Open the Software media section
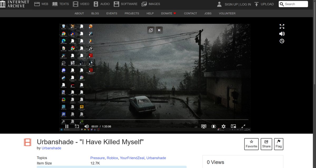 (125, 4)
